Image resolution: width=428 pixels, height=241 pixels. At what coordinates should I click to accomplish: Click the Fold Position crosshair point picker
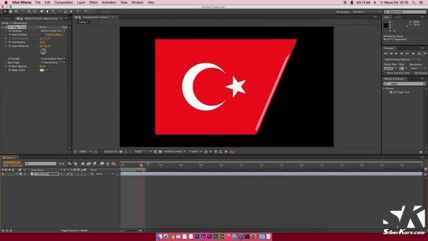coord(42,35)
